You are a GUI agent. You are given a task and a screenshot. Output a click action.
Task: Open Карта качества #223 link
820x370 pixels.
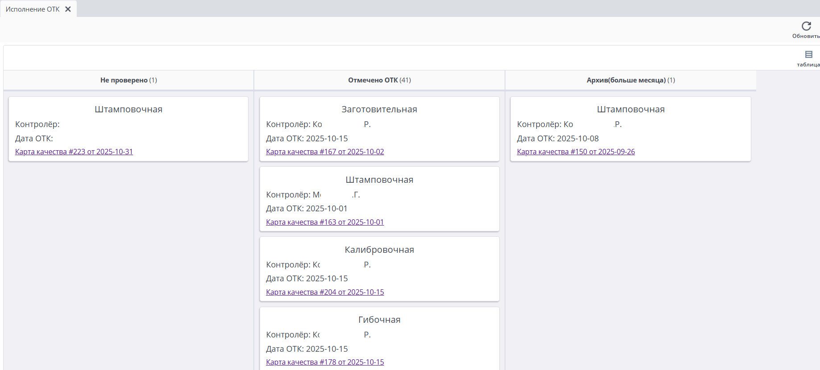74,152
